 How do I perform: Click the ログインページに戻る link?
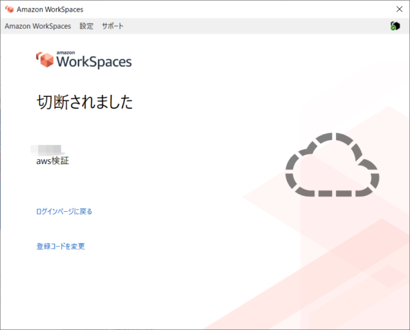point(64,211)
